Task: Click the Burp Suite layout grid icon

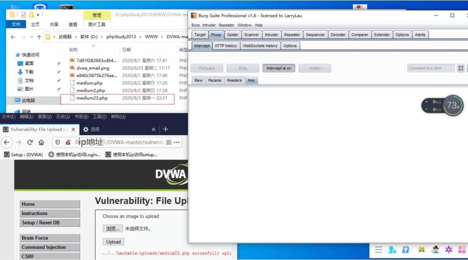Action: [x=461, y=68]
